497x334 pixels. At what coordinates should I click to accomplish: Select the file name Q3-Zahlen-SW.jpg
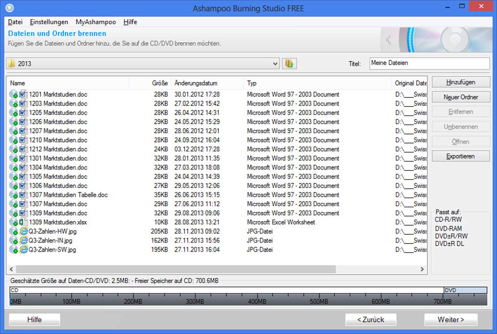pos(52,250)
